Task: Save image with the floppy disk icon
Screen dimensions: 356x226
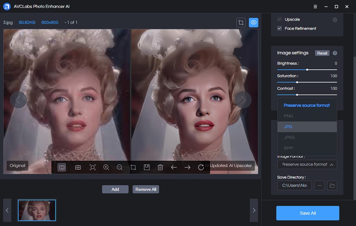Action: (147, 167)
